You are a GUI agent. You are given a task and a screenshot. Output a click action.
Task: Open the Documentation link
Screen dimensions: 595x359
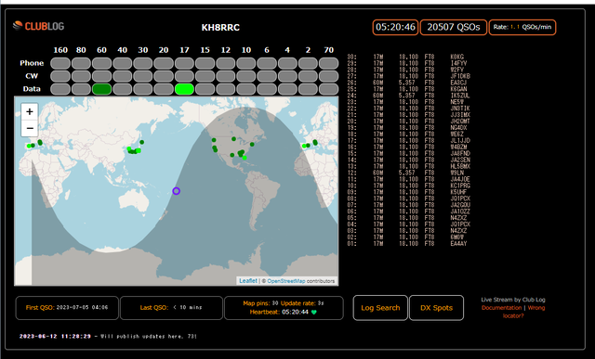(x=502, y=308)
